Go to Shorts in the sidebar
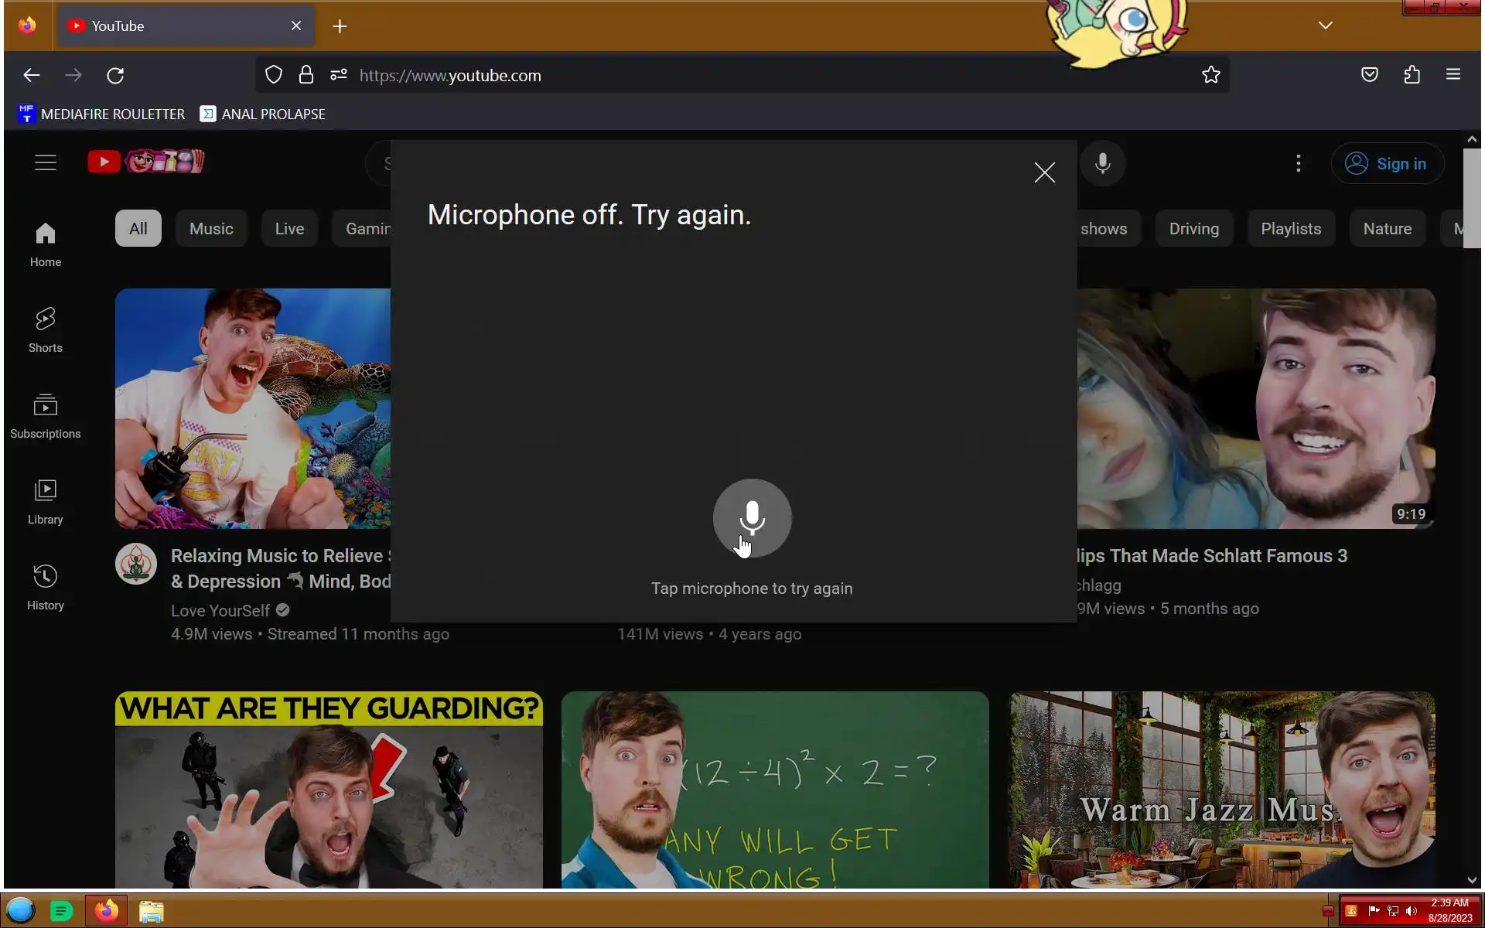1485x928 pixels. [x=46, y=329]
